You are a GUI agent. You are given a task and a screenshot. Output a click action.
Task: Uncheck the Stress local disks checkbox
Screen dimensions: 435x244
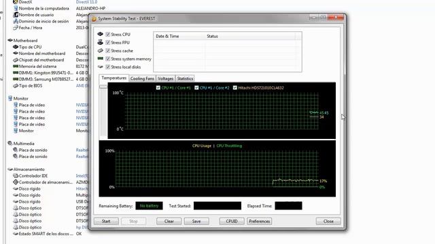(x=108, y=67)
